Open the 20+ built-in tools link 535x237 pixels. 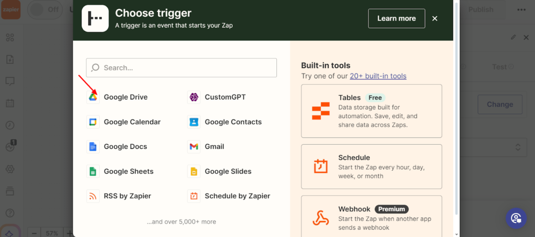(x=378, y=76)
